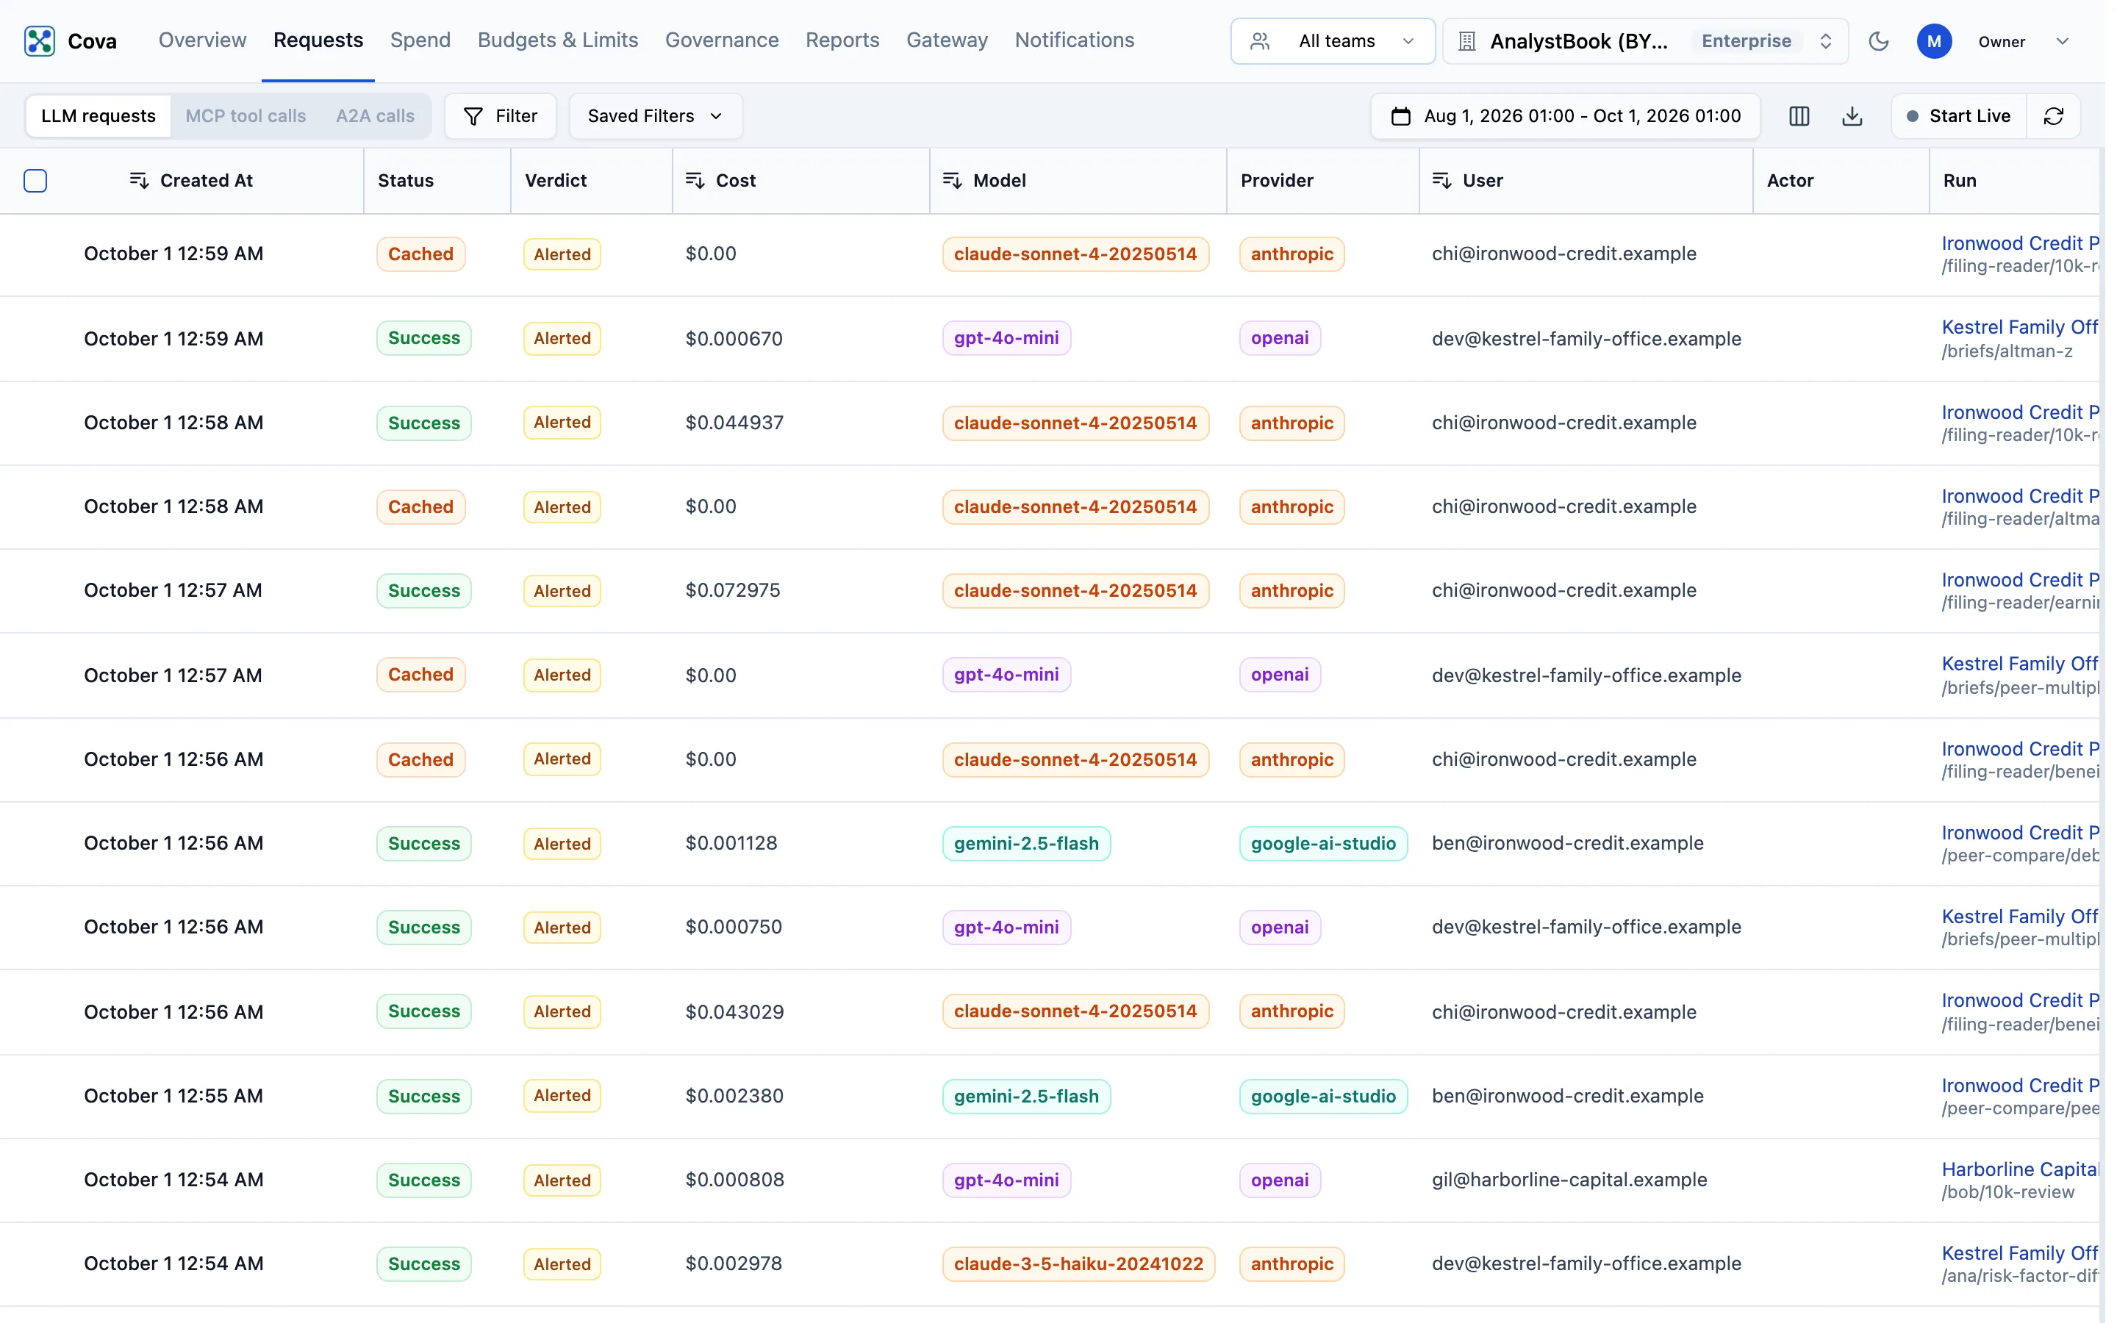The image size is (2117, 1323).
Task: Open the Governance tab
Action: tap(722, 40)
